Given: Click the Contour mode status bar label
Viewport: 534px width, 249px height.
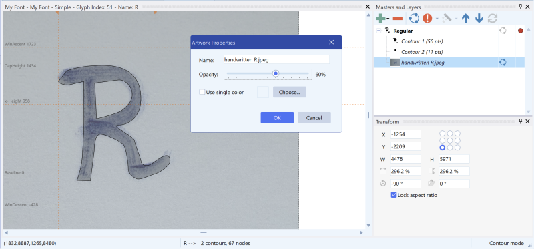Looking at the screenshot, I should (x=507, y=243).
